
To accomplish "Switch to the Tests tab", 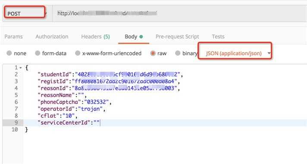I will (x=218, y=37).
